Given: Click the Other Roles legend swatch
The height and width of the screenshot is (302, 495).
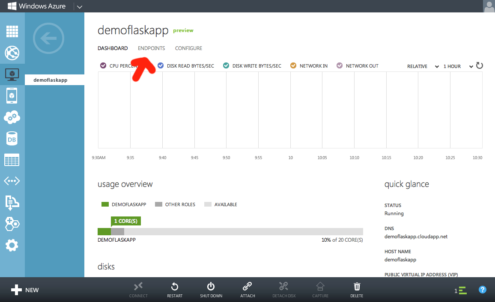Looking at the screenshot, I should click(x=158, y=204).
